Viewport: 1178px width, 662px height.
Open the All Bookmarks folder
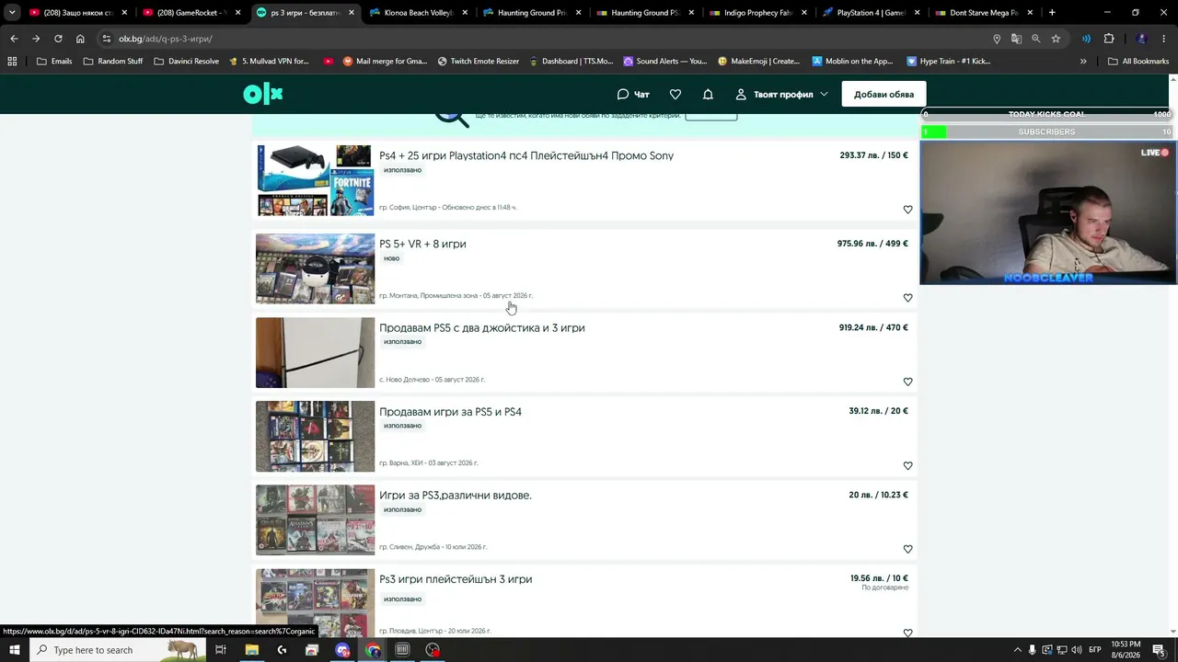(x=1138, y=62)
